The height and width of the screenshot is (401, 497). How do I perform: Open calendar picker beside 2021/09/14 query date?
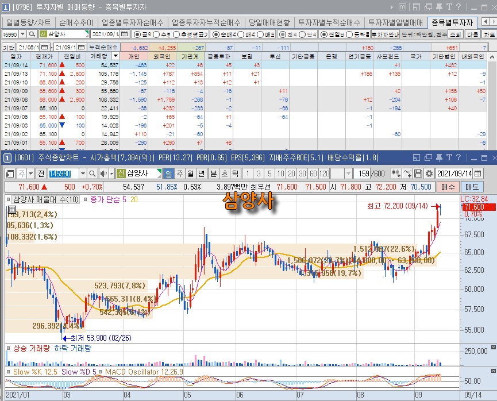coord(125,34)
